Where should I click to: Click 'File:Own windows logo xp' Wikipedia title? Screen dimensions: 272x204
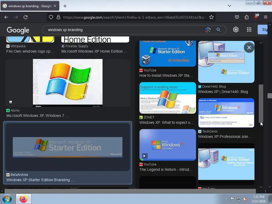[30, 51]
